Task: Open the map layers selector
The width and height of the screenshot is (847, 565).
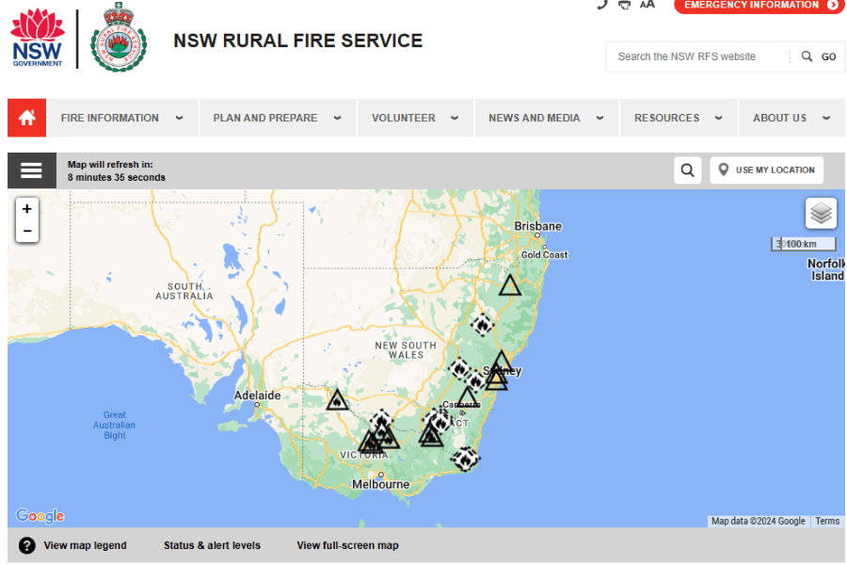Action: [x=821, y=213]
